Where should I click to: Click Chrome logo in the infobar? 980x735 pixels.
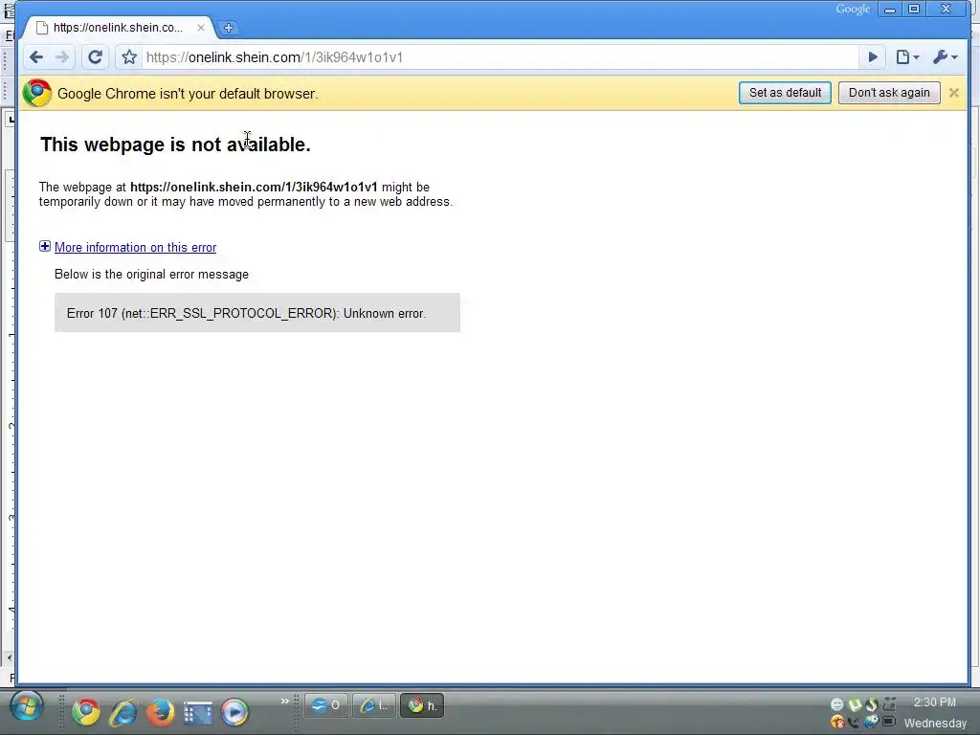pyautogui.click(x=37, y=93)
